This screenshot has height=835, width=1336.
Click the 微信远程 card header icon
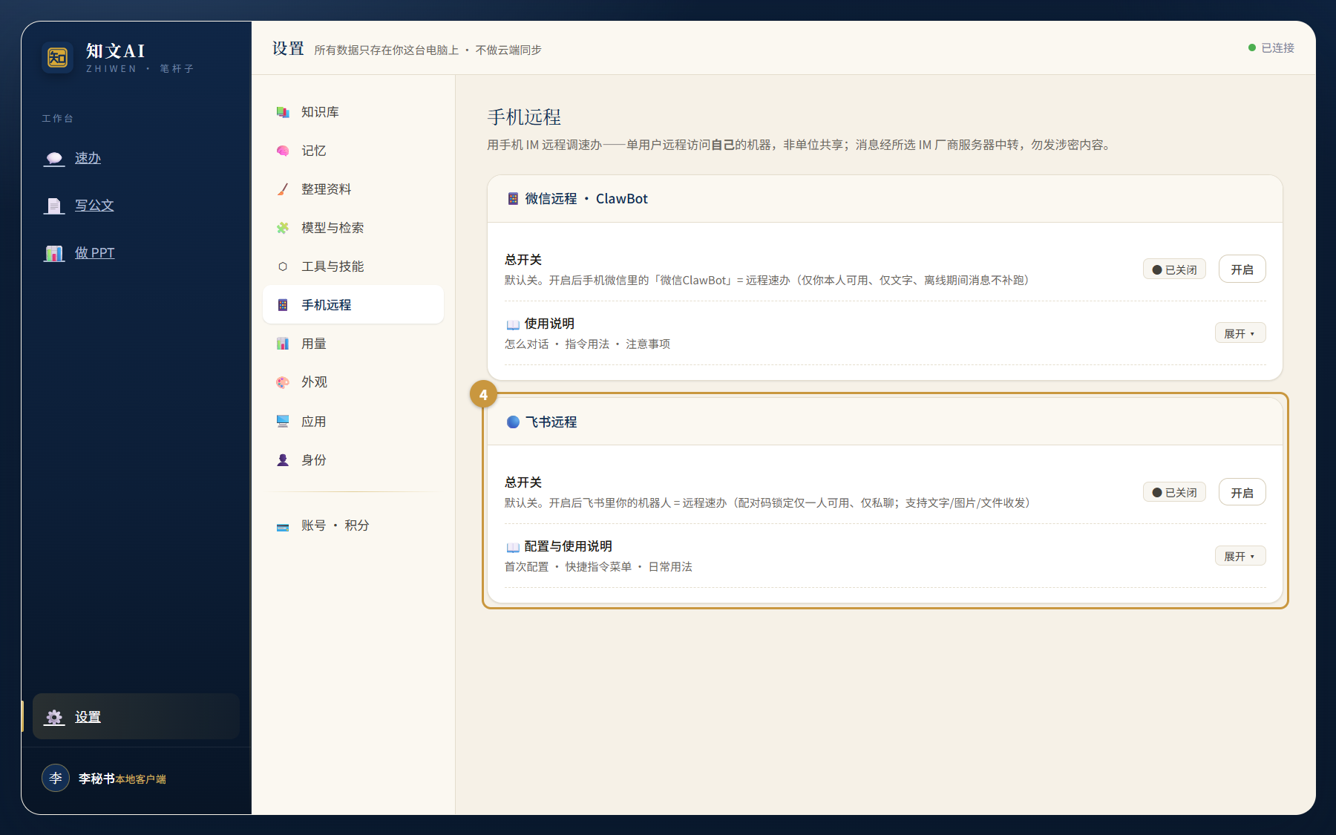513,199
